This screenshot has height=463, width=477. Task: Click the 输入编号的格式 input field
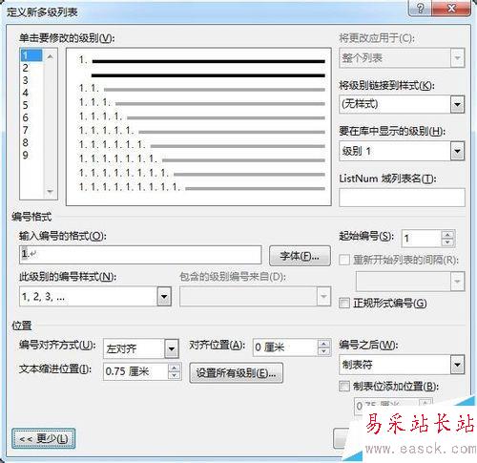(140, 255)
